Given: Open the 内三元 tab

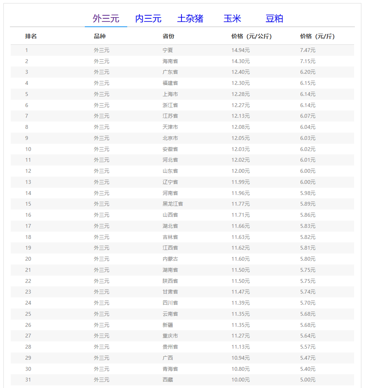Looking at the screenshot, I should 148,18.
